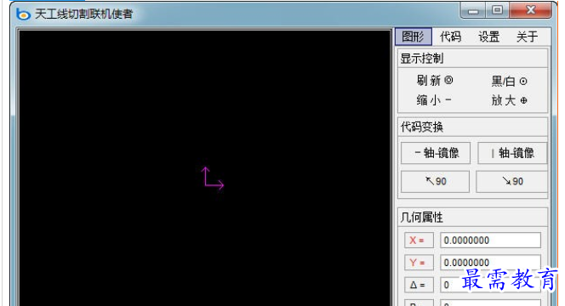Click the Δ = label button
Image resolution: width=565 pixels, height=306 pixels.
419,285
